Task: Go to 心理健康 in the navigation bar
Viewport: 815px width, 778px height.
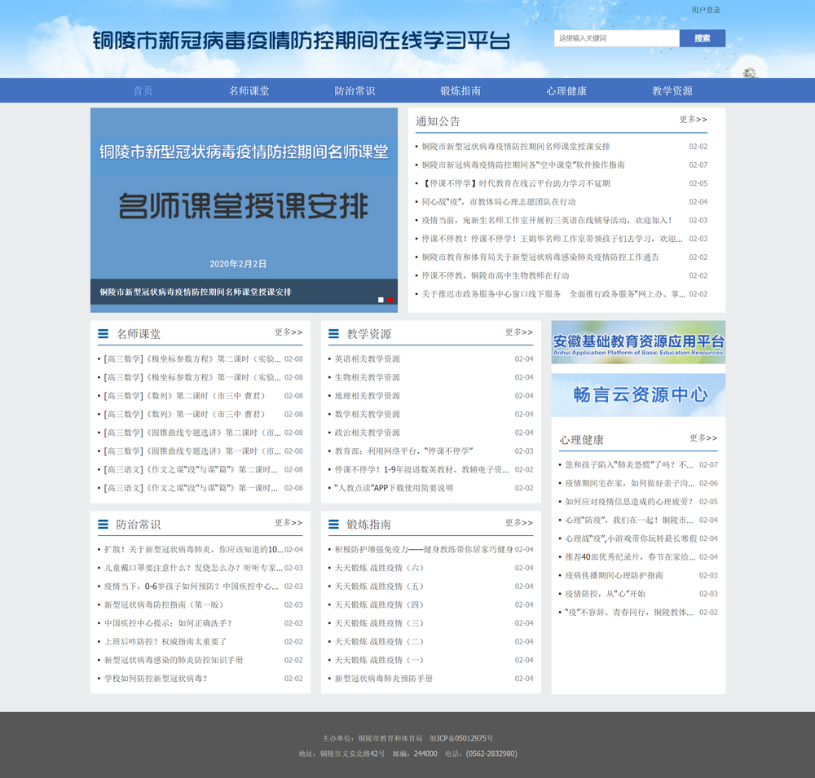Action: pos(566,91)
